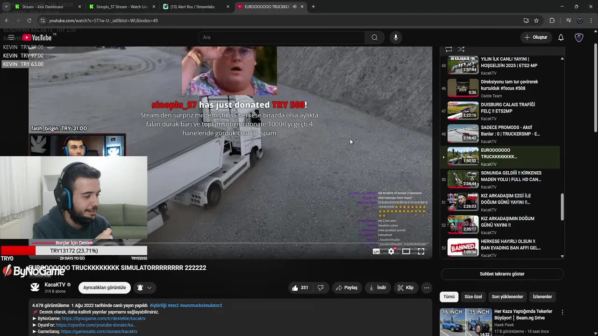Select the Size özel filter chip

tap(473, 297)
